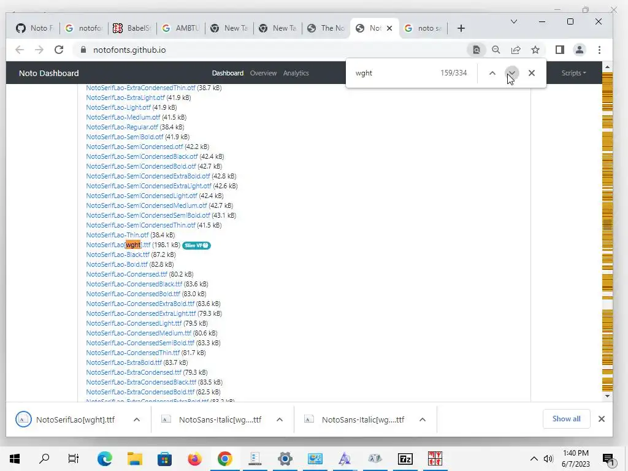Open File Explorer from taskbar
This screenshot has width=628, height=471.
[x=135, y=459]
